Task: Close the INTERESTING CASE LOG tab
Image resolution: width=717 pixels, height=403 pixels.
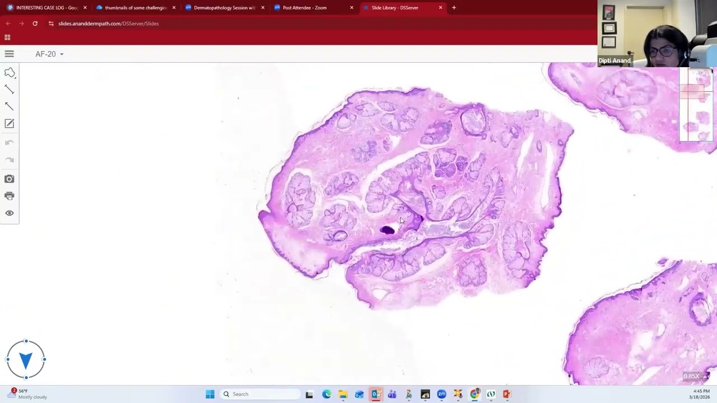Action: click(85, 8)
